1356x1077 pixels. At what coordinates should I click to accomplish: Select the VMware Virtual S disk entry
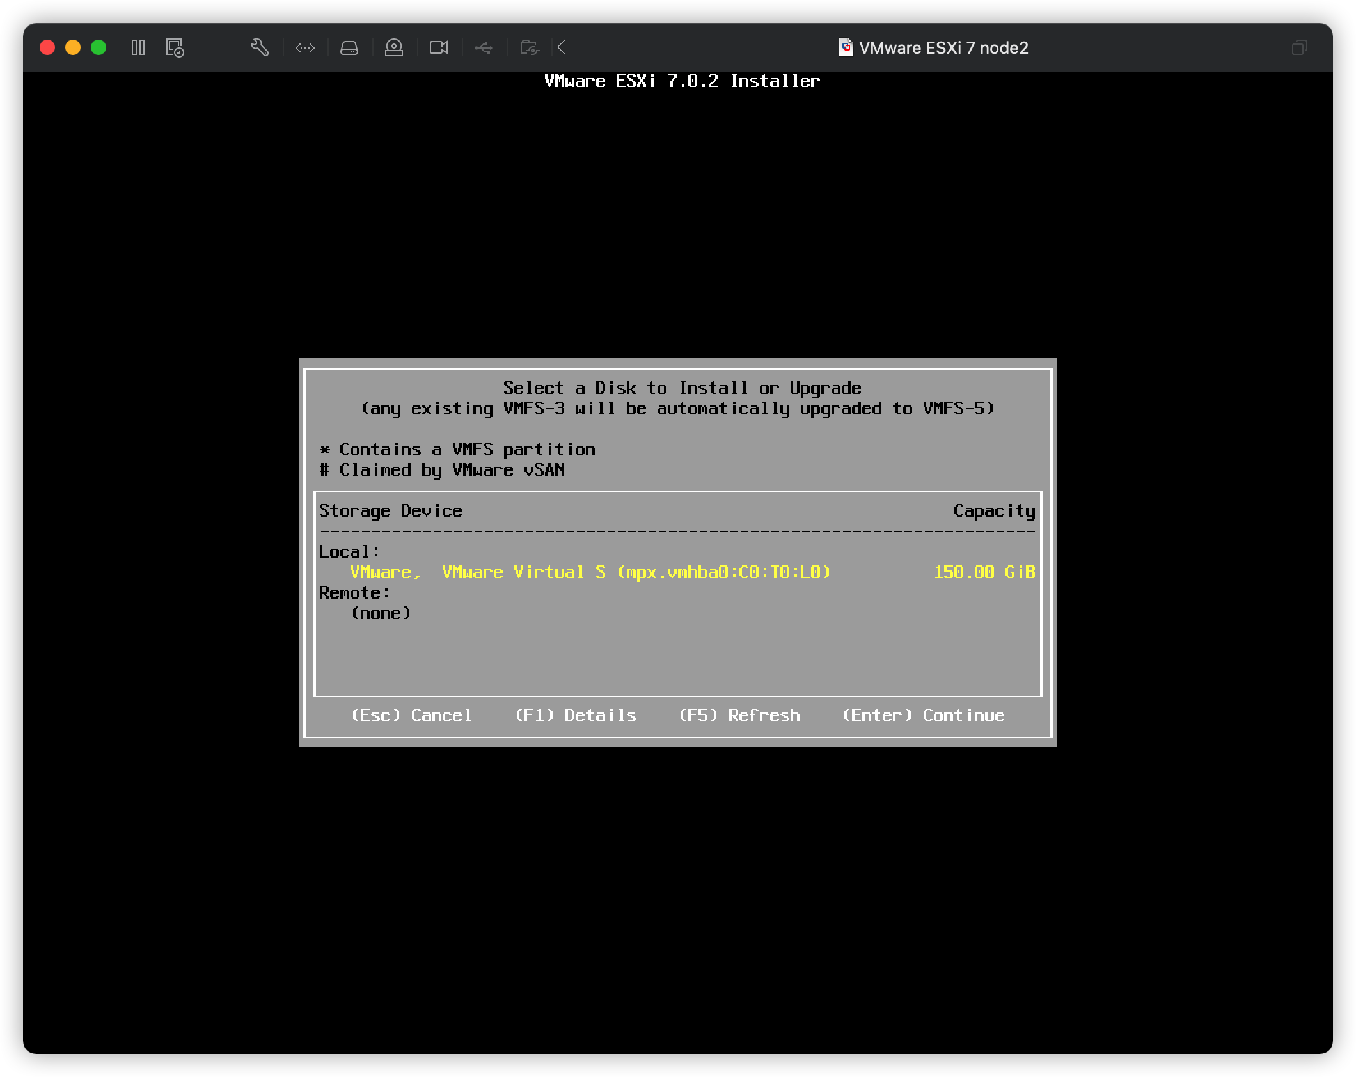590,572
